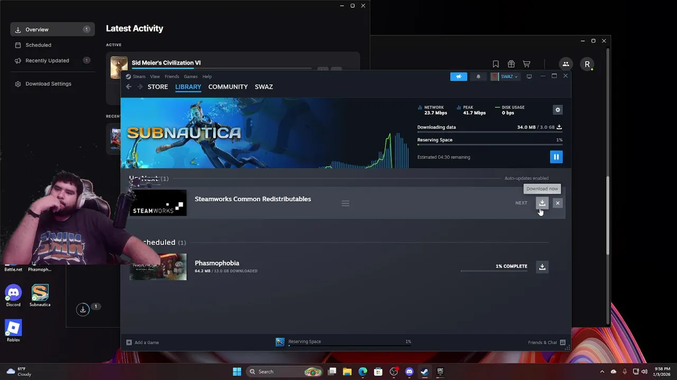Switch to Steam from the taskbar

coord(424,372)
